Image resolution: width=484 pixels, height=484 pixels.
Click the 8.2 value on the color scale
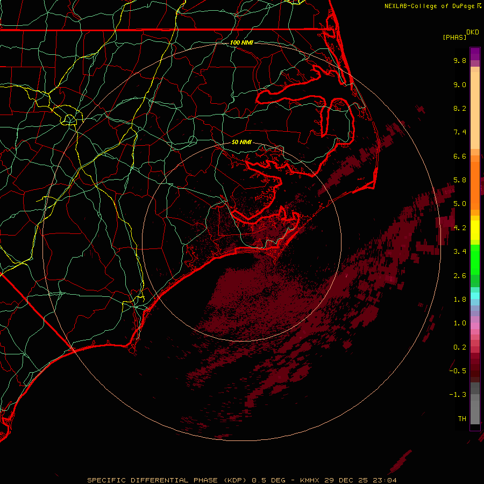[460, 108]
